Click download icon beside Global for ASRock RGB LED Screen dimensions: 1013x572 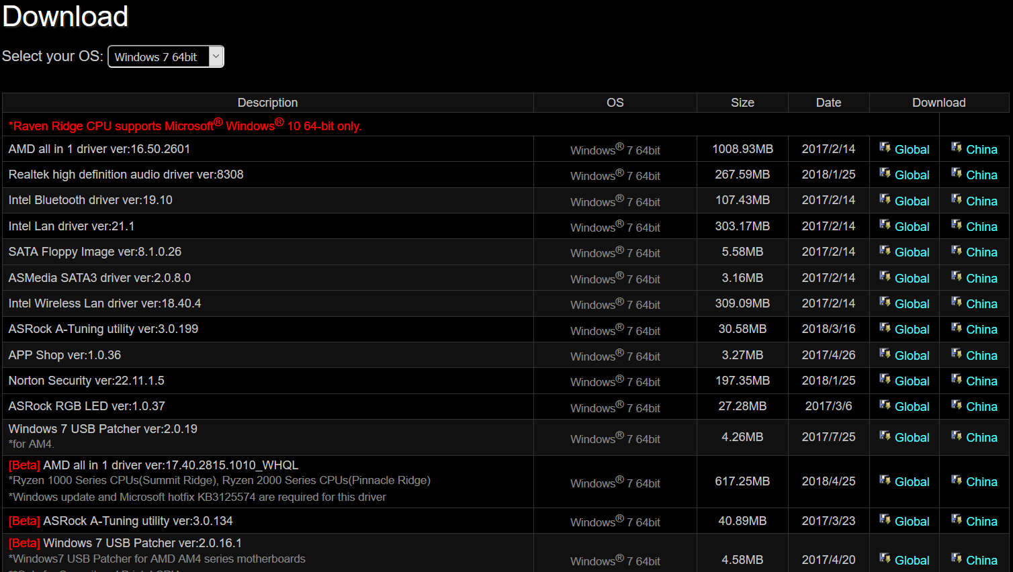pos(885,405)
